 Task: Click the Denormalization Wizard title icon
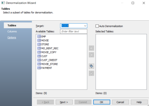coord(3,3)
